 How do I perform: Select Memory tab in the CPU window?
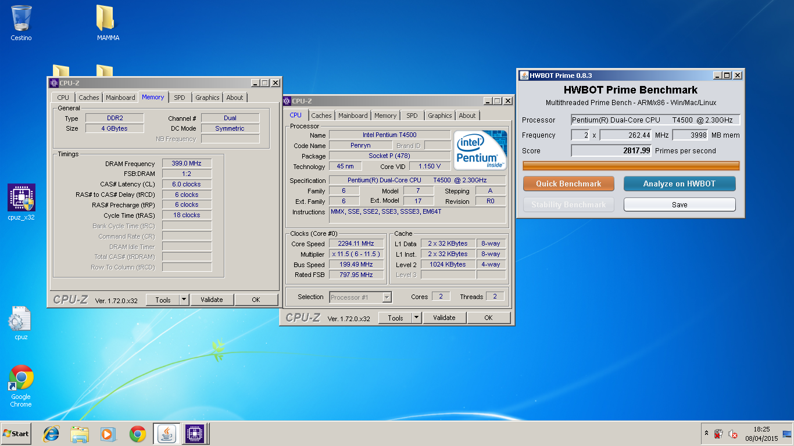click(x=385, y=116)
